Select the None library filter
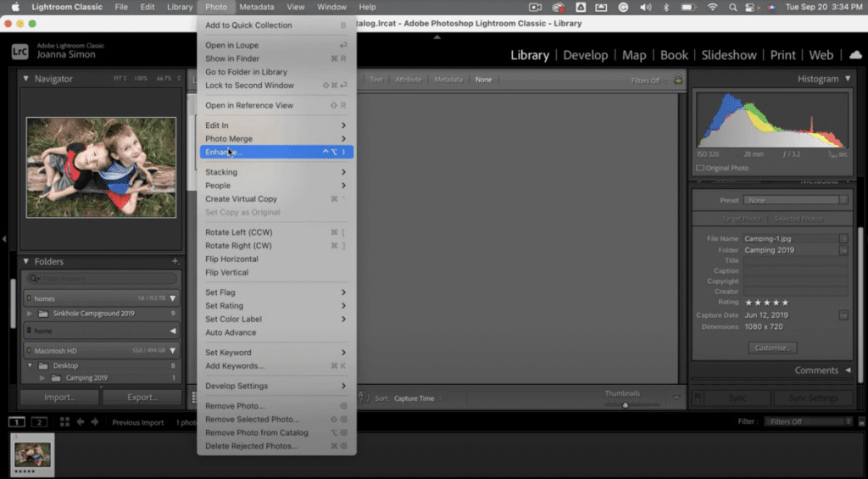Image resolution: width=868 pixels, height=479 pixels. [x=483, y=79]
